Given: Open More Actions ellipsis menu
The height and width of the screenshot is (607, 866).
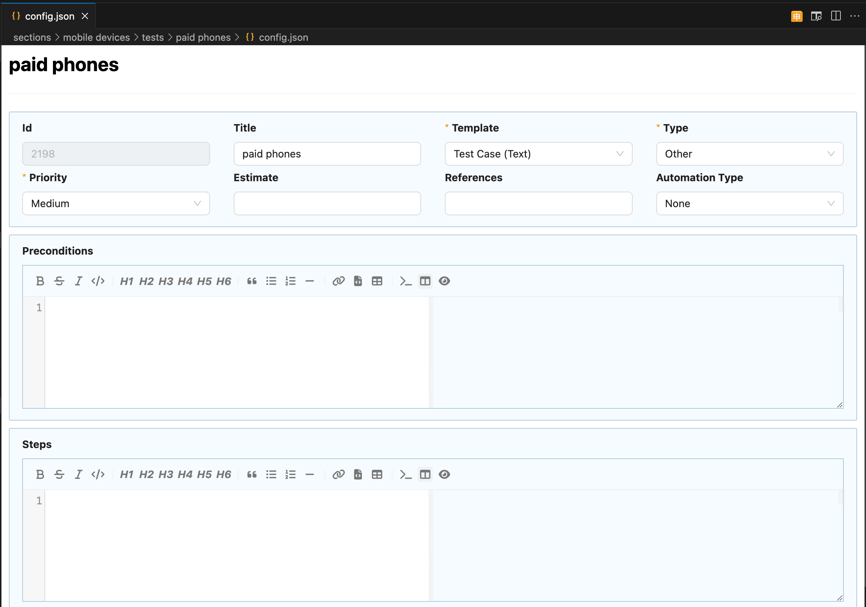Looking at the screenshot, I should tap(855, 16).
